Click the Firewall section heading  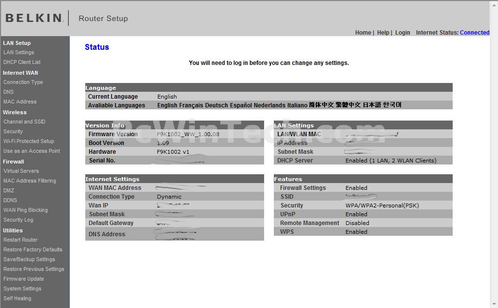coord(13,162)
